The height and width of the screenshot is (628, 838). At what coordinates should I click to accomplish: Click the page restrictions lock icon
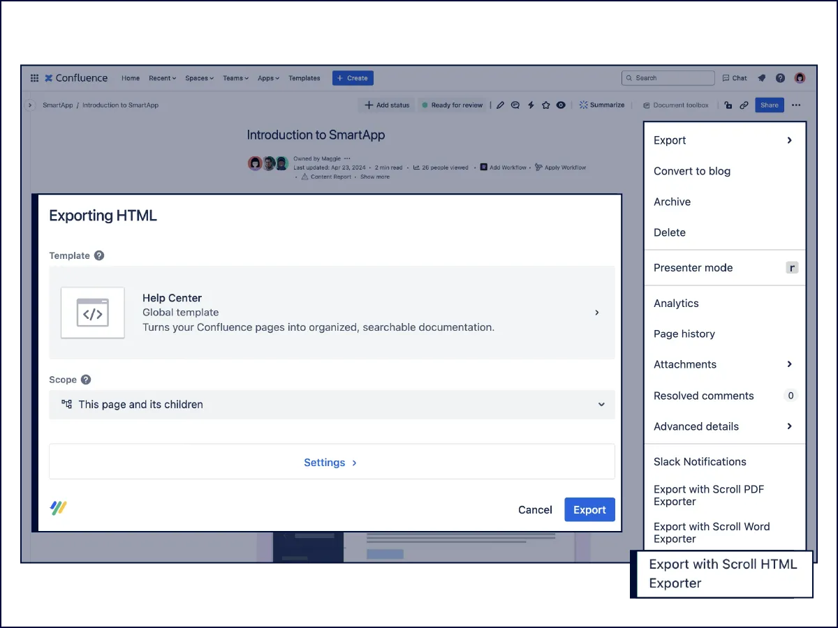[728, 105]
